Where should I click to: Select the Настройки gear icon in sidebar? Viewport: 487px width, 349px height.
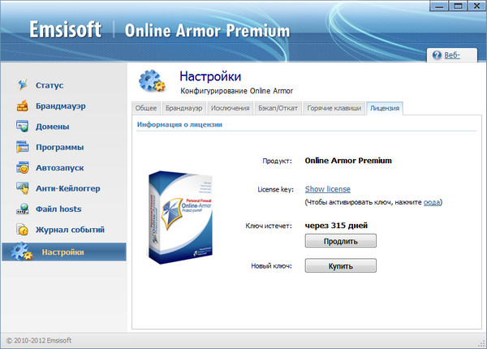tap(20, 252)
